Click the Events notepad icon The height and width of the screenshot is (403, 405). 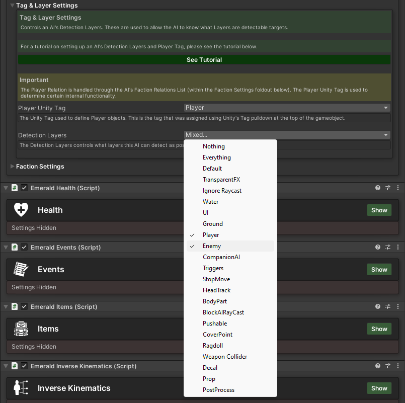[21, 270]
